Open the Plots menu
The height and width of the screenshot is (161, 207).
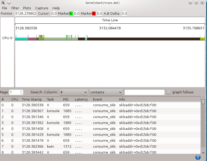(27, 8)
